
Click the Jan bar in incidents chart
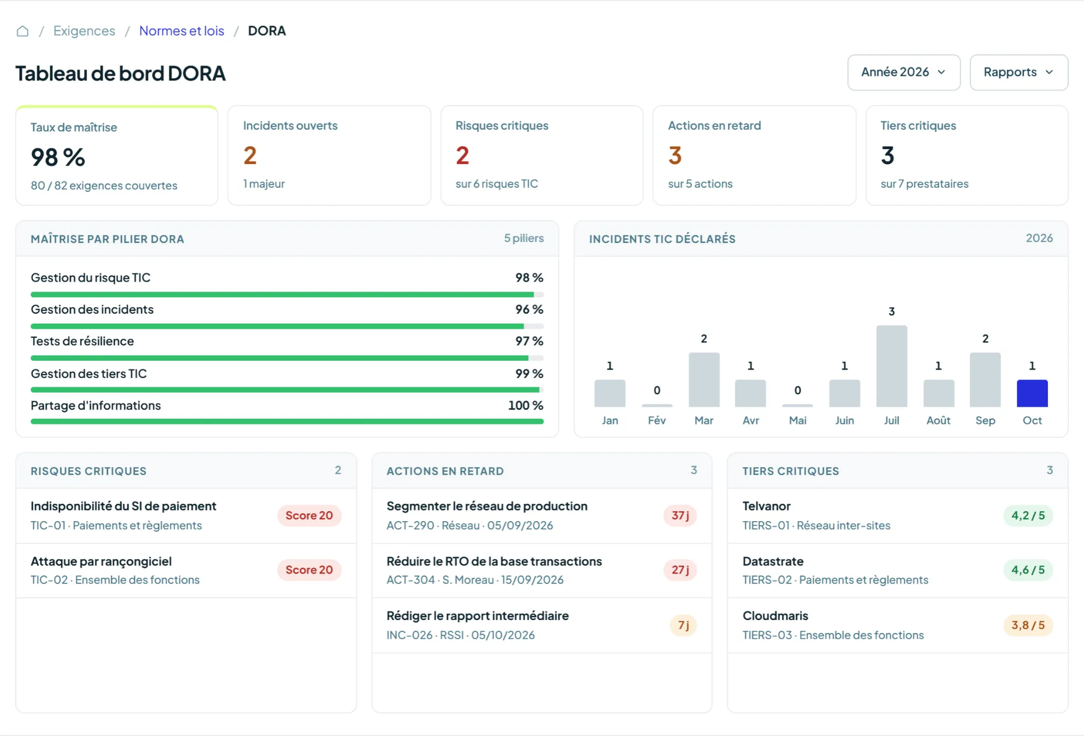[x=610, y=393]
